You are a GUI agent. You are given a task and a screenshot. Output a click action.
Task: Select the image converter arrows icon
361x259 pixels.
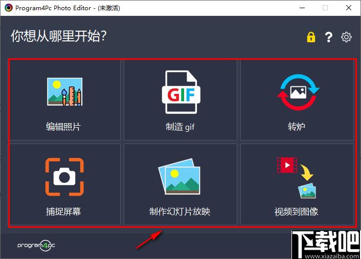click(298, 92)
